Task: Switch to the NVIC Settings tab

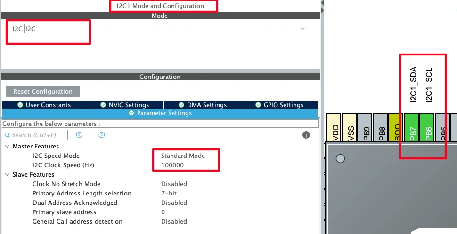Action: 125,105
